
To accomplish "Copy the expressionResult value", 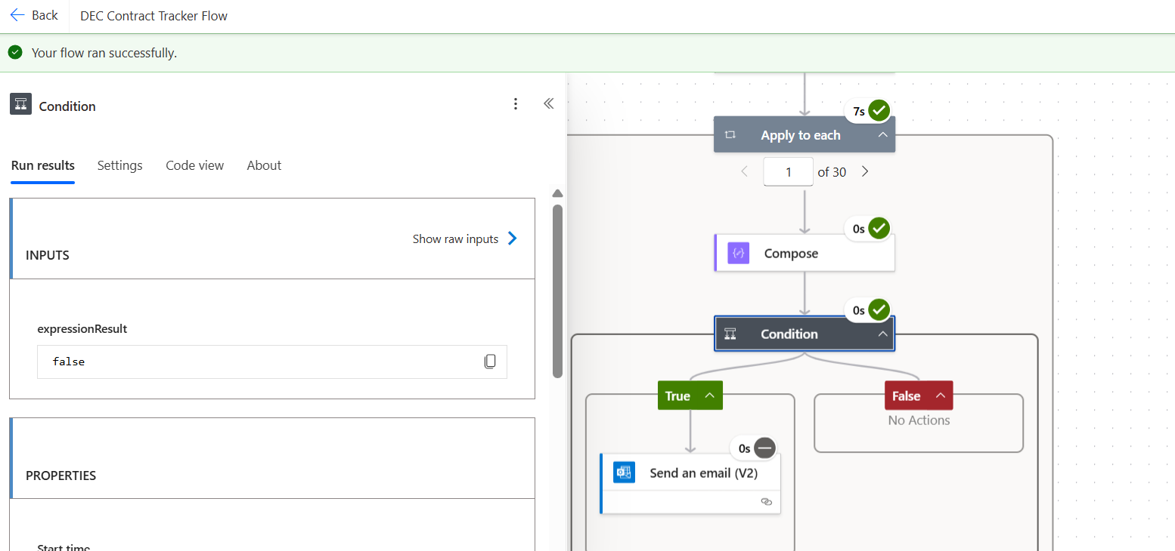I will pos(490,362).
